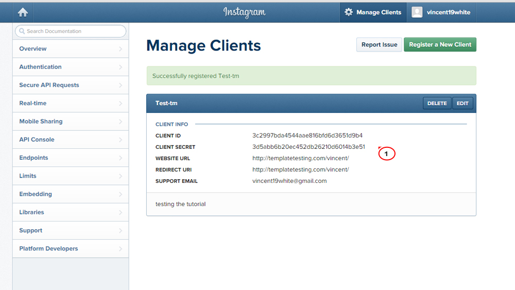Click the WEBSITE URL label
This screenshot has width=515, height=290.
173,158
